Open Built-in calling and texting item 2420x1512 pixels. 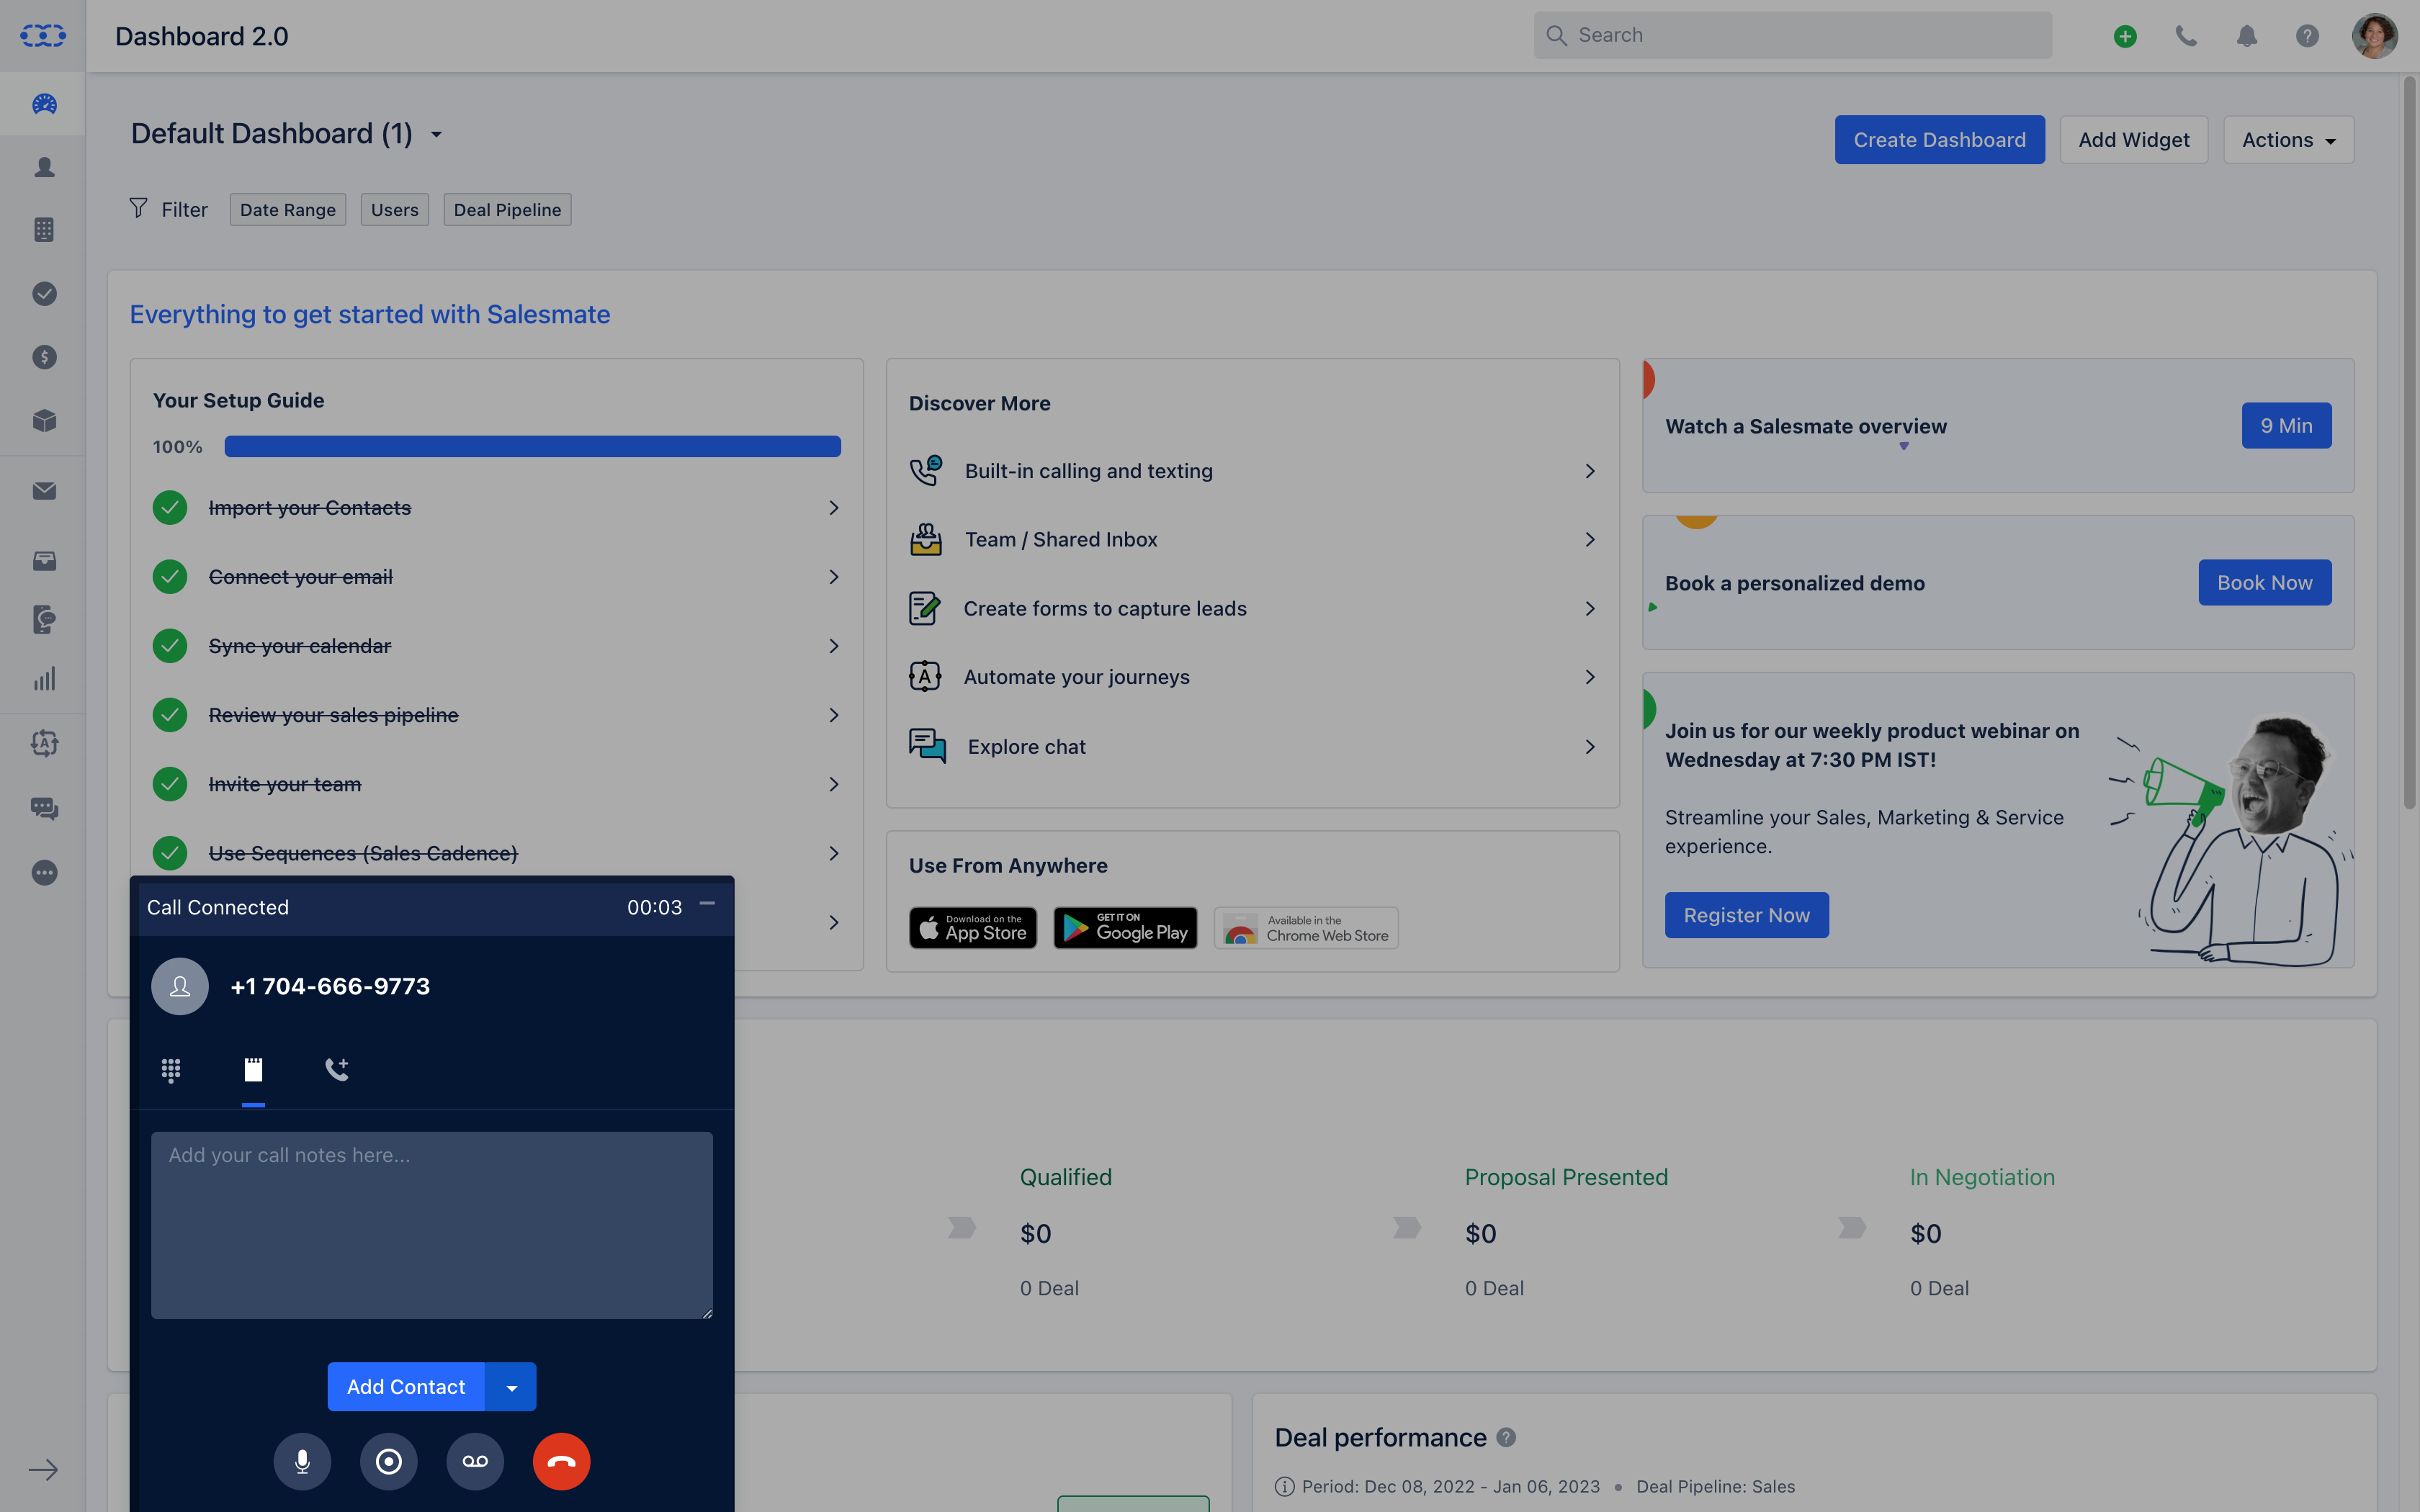(x=1252, y=471)
